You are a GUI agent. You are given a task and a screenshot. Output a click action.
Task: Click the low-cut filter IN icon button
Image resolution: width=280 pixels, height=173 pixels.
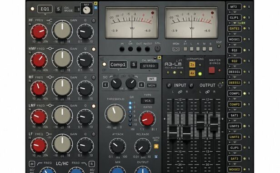pyautogui.click(x=32, y=164)
